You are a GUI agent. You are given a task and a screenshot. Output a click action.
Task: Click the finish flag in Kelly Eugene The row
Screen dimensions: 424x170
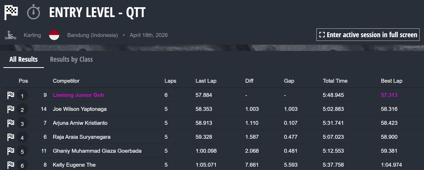coord(11,165)
